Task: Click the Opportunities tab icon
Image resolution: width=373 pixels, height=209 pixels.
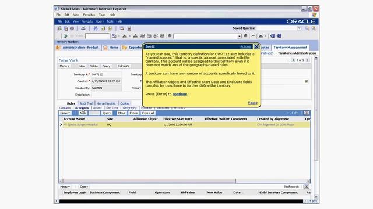Action: tap(125, 48)
